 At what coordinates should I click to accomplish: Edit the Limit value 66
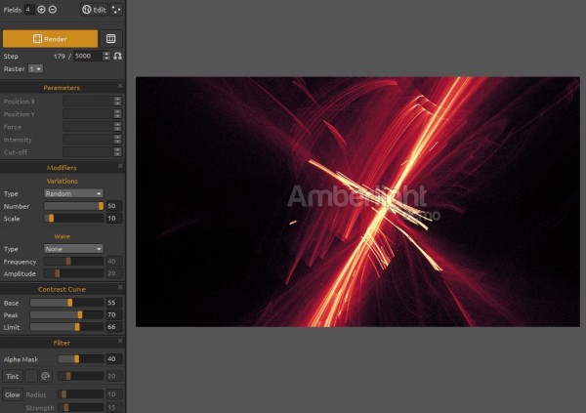[114, 327]
